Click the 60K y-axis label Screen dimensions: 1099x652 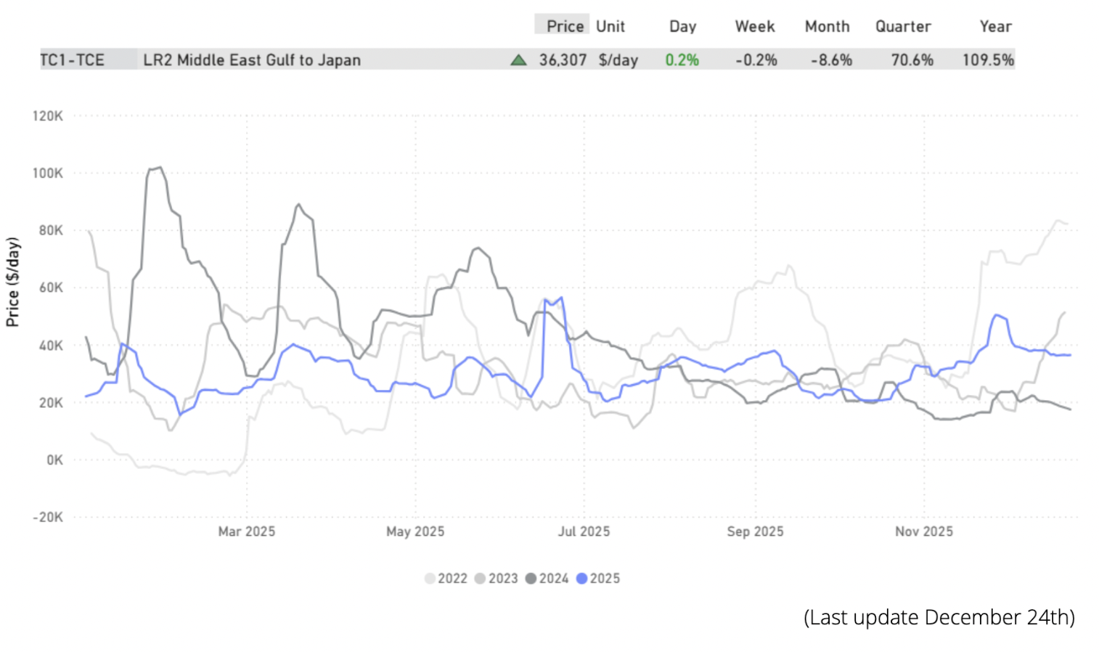click(x=51, y=288)
